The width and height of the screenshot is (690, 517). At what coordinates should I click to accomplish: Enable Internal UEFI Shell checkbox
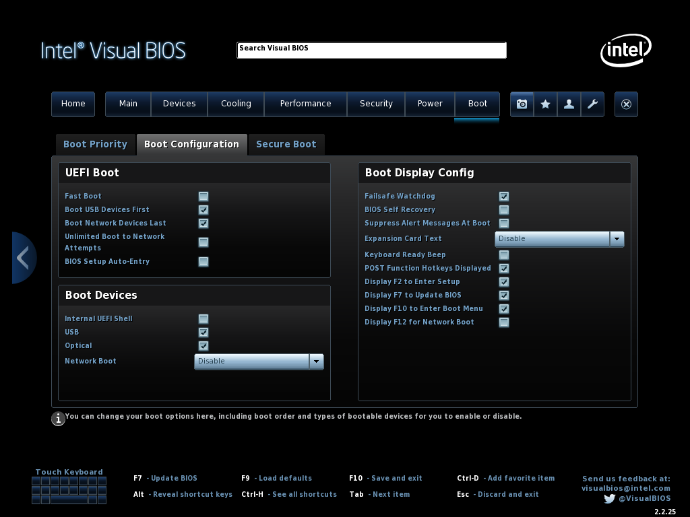point(203,319)
